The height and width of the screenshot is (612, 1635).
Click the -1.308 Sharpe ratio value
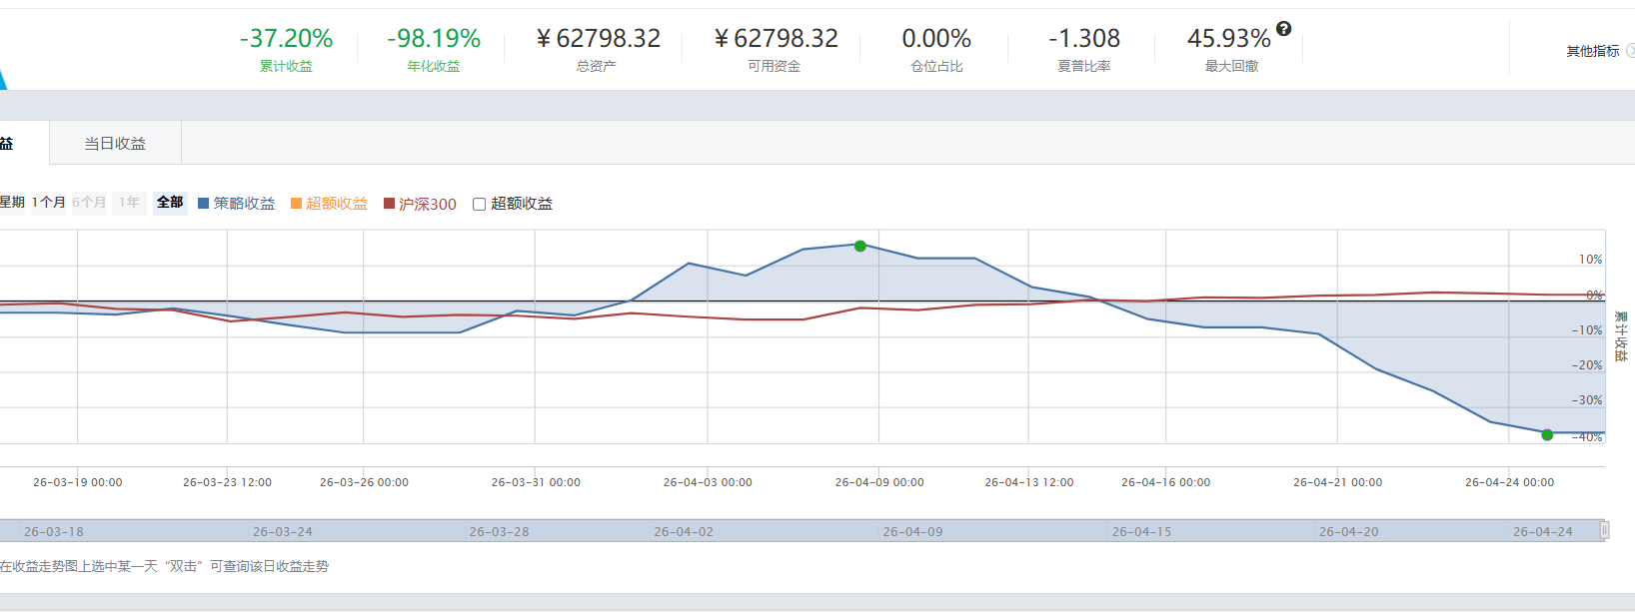[x=1084, y=39]
